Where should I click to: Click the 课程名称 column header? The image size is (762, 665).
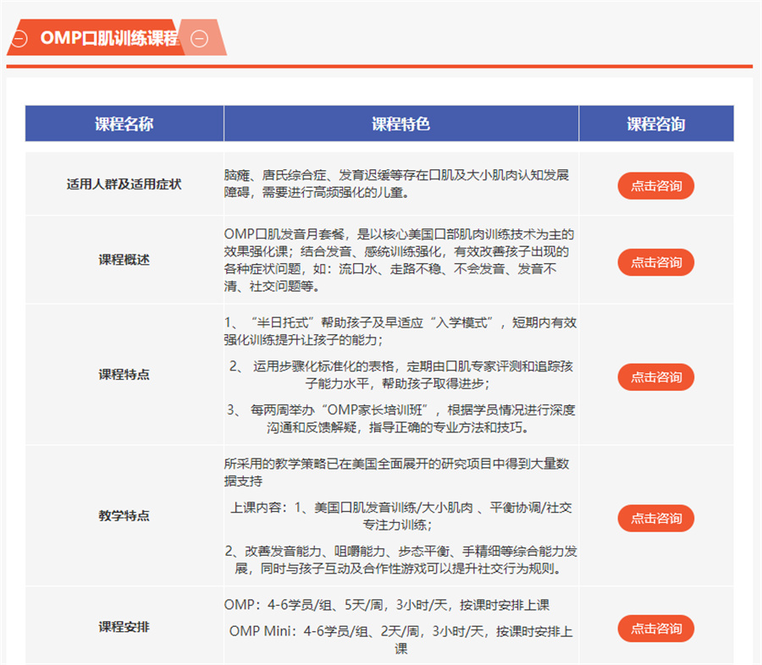(124, 124)
